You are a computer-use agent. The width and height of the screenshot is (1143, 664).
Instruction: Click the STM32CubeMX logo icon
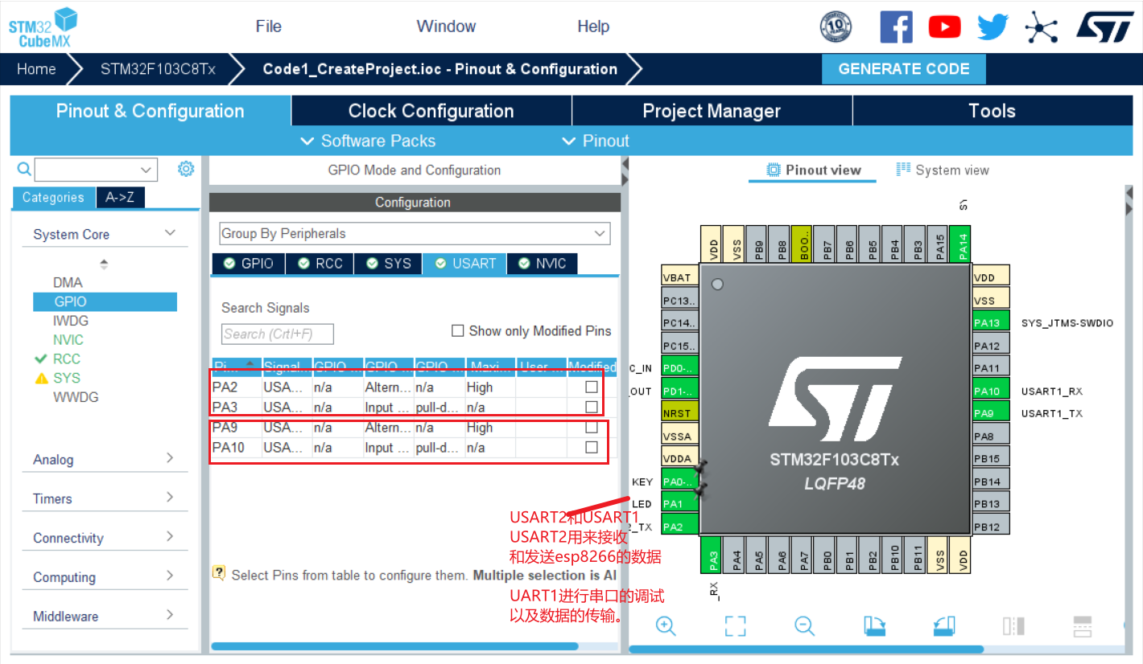pyautogui.click(x=43, y=27)
